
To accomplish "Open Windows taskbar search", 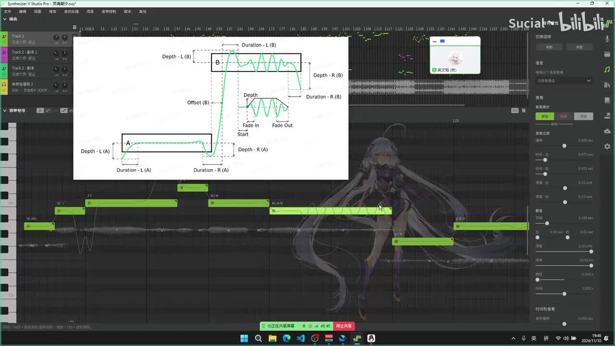I will click(x=258, y=338).
